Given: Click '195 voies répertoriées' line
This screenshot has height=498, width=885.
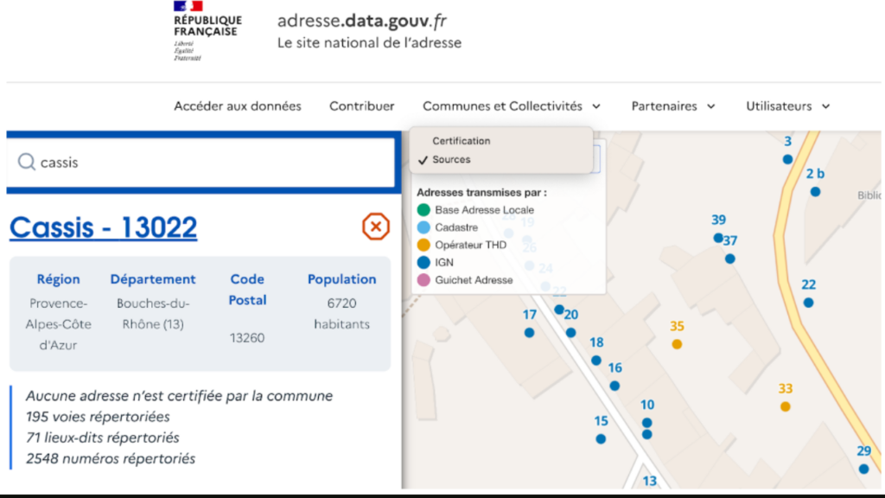Looking at the screenshot, I should (98, 417).
